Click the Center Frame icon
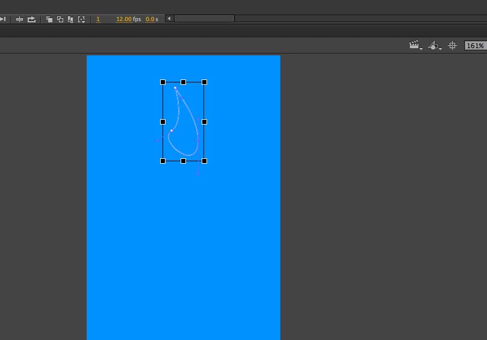The width and height of the screenshot is (487, 340). [19, 19]
